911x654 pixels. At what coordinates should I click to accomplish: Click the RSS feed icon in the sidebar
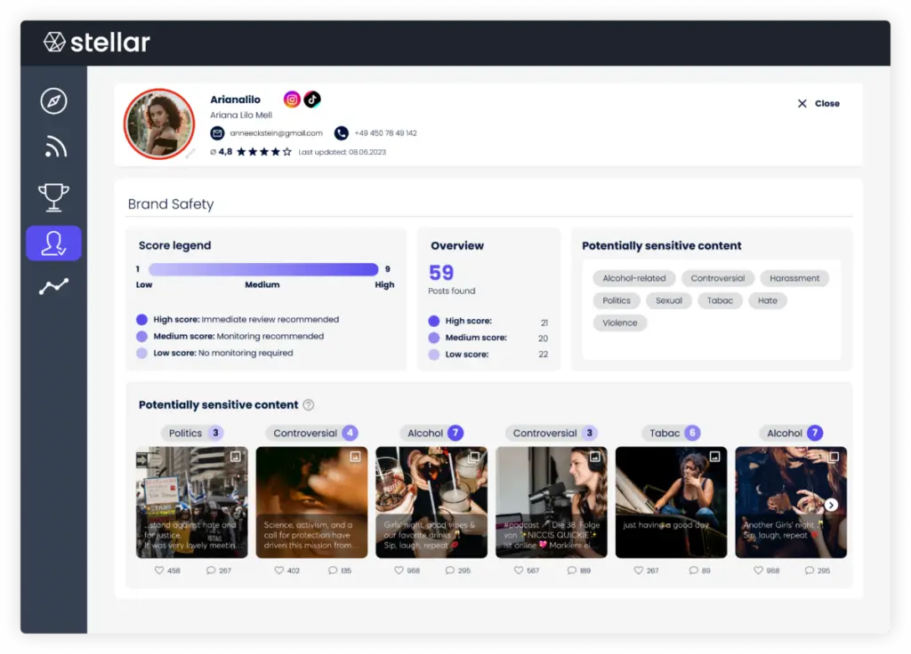click(53, 148)
